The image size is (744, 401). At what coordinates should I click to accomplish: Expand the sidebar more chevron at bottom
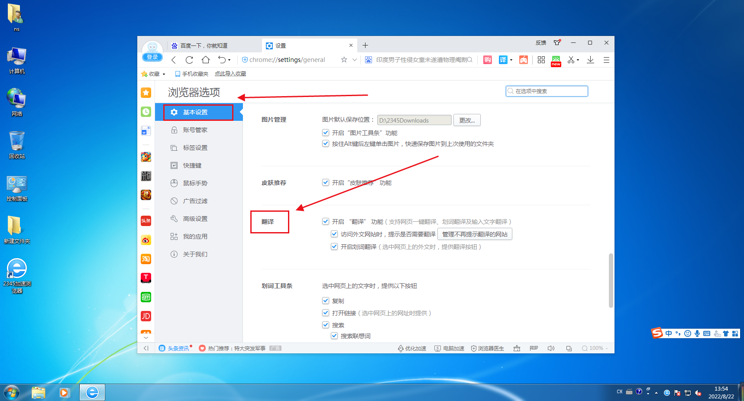point(146,337)
